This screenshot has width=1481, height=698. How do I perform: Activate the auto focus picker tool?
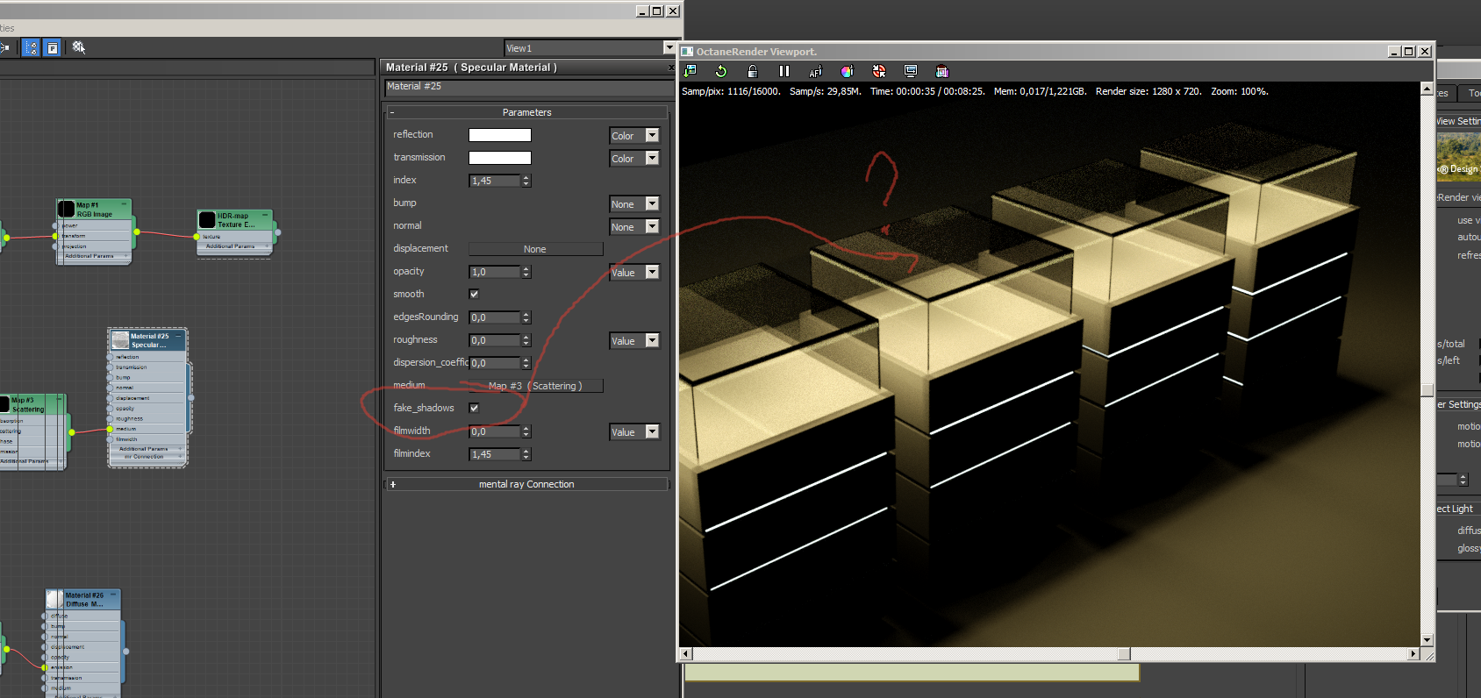pos(815,71)
